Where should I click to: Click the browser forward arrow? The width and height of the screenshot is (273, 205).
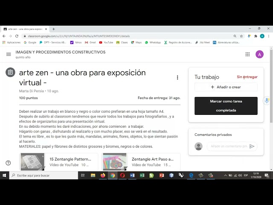coord(10,36)
